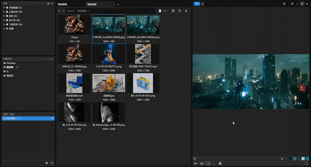311x167 pixels.
Task: Select 疯狂的玩具.mp4 video thumbnail
Action: coord(74,83)
